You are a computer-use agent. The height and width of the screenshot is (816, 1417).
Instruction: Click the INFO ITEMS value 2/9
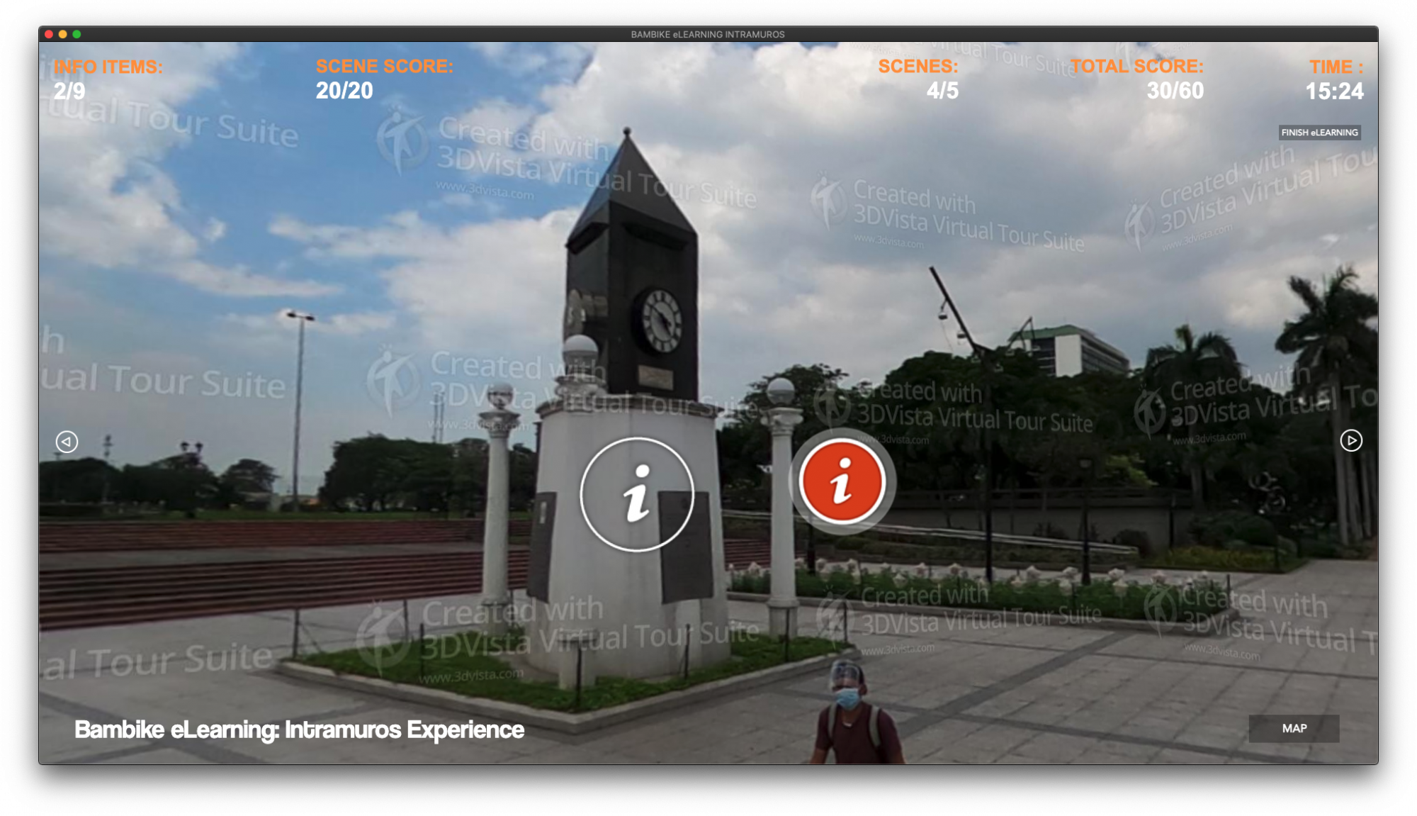(69, 91)
